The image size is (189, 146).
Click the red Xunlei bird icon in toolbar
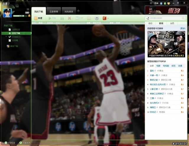tap(105, 18)
